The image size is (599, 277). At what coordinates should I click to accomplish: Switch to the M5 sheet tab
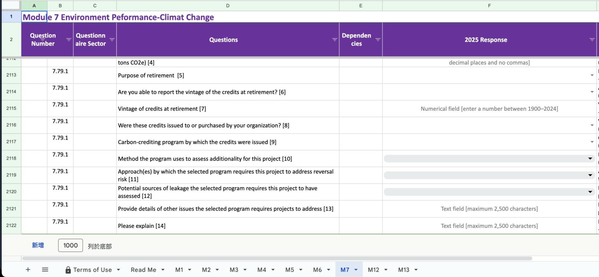290,270
